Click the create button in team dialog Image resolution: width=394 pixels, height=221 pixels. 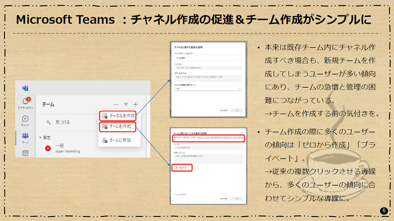(x=237, y=199)
